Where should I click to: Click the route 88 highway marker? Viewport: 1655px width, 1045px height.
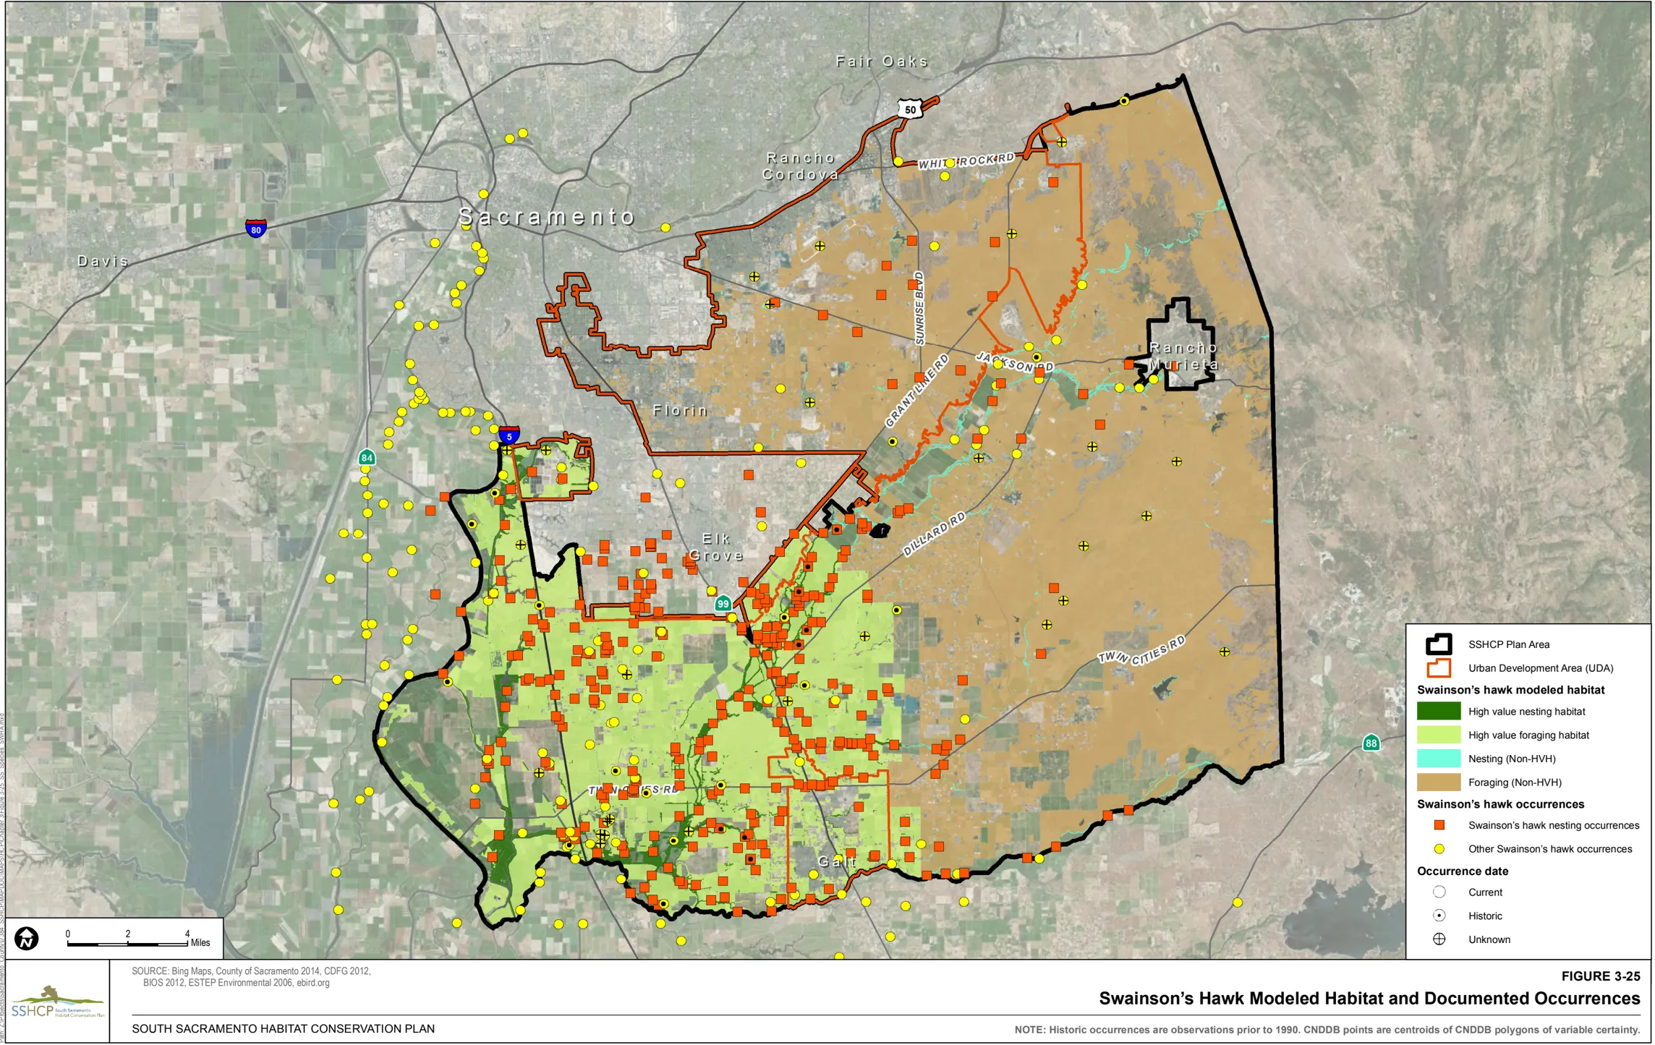coord(1371,743)
